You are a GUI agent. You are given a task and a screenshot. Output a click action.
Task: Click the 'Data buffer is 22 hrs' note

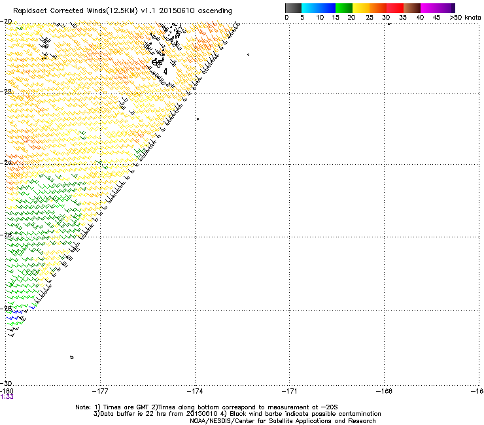pos(237,414)
